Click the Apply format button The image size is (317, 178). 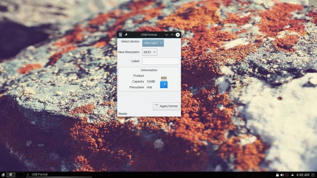(x=166, y=106)
